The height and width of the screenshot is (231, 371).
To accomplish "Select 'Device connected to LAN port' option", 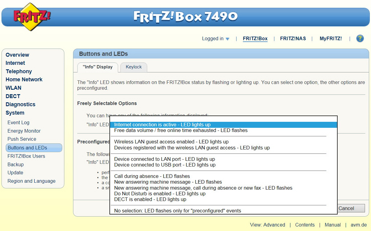I will [223, 159].
